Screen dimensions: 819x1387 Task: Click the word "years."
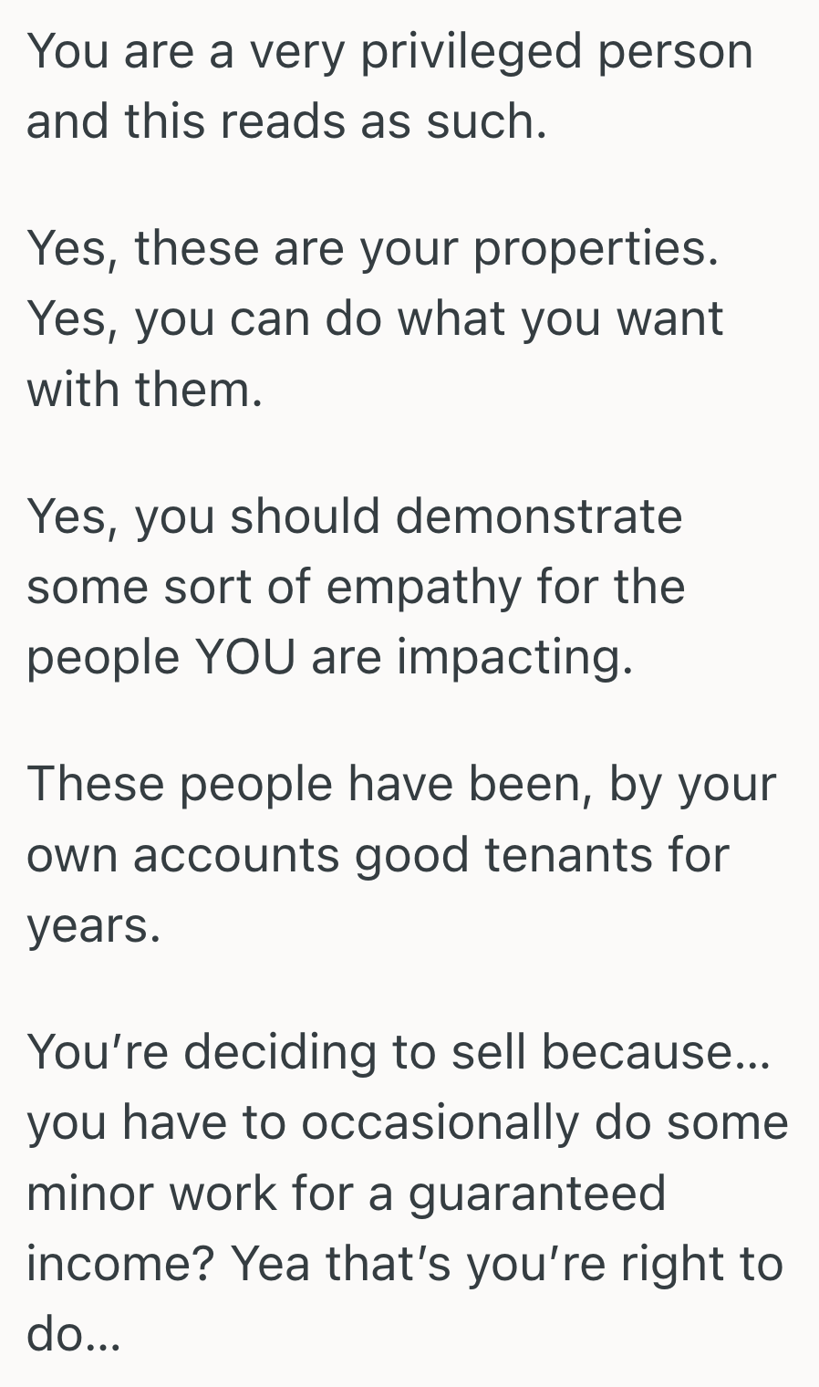[94, 925]
